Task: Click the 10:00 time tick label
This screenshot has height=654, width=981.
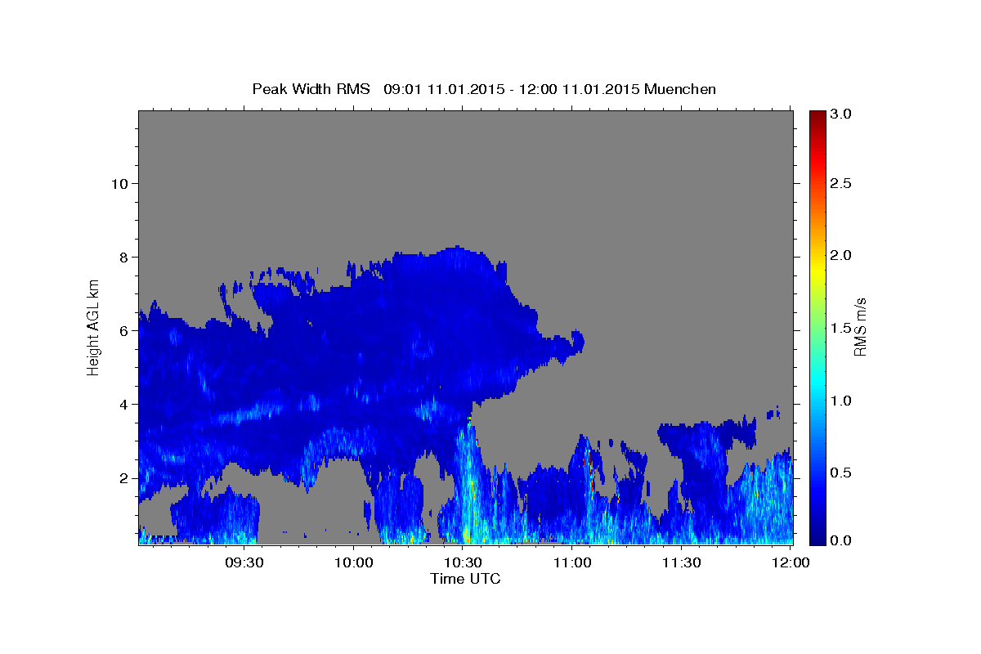Action: pos(353,563)
